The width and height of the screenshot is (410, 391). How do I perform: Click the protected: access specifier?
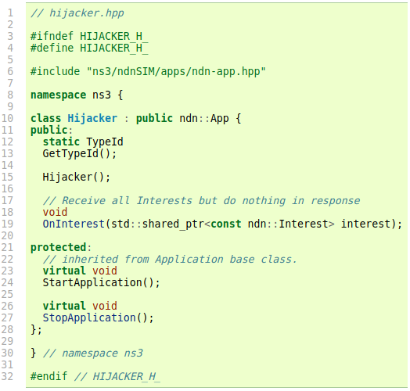click(x=61, y=248)
